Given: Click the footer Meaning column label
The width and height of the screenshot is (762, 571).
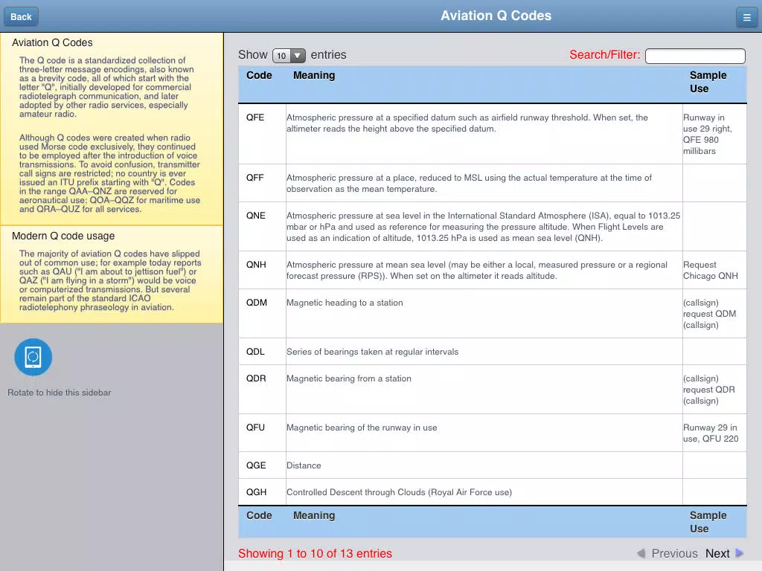Looking at the screenshot, I should [x=314, y=515].
